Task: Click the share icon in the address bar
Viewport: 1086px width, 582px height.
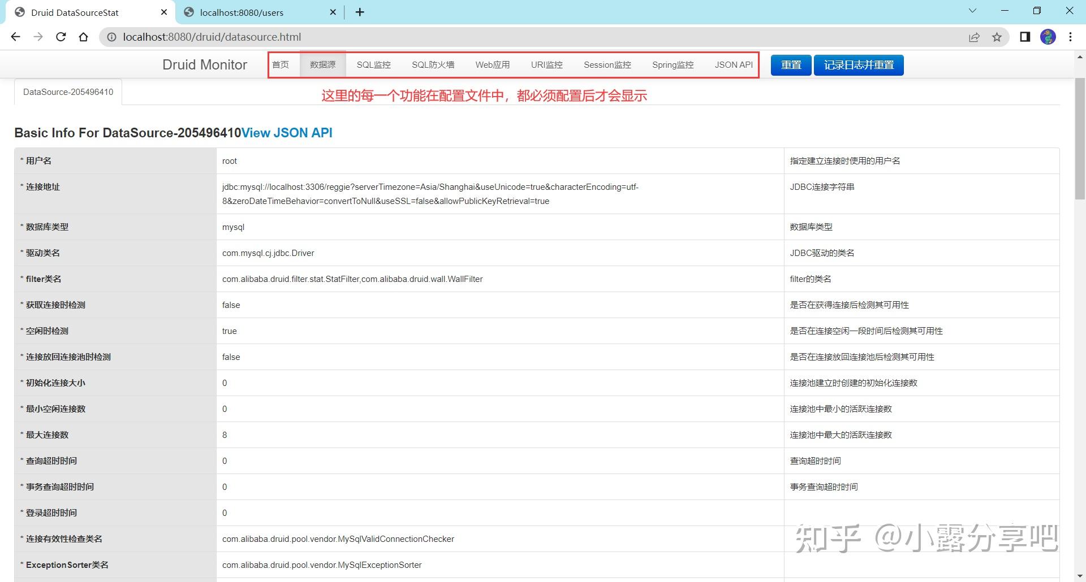Action: click(975, 37)
